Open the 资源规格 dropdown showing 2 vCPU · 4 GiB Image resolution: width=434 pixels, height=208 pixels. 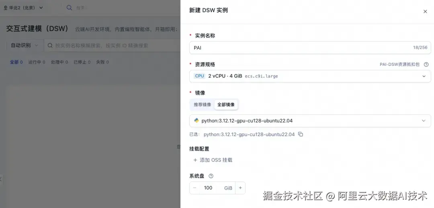pyautogui.click(x=310, y=76)
